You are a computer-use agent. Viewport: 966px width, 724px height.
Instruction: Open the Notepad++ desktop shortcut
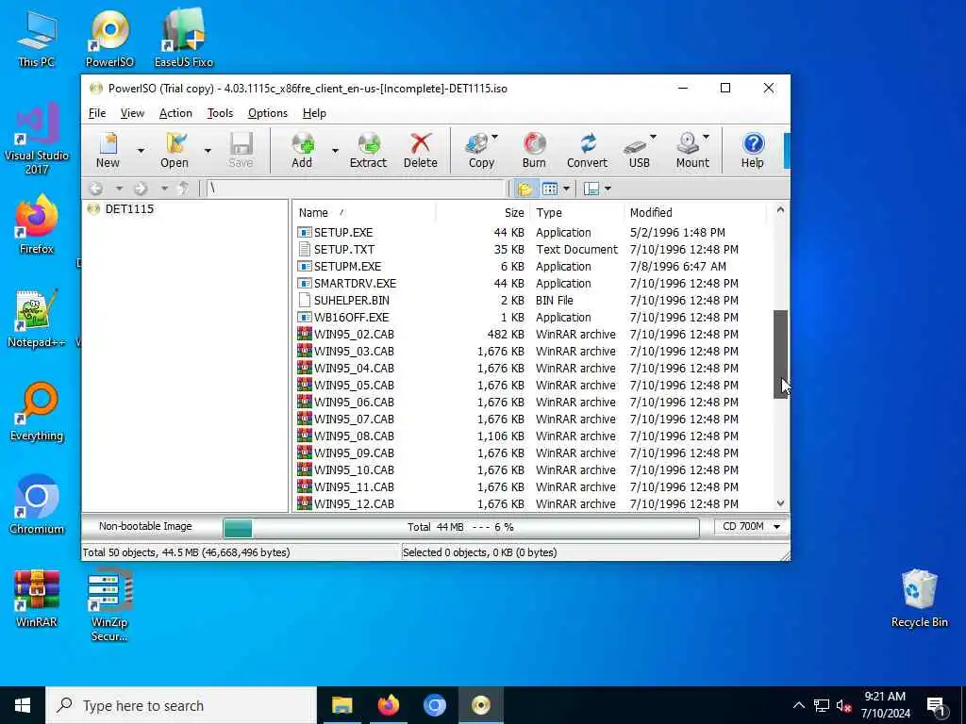(x=37, y=319)
